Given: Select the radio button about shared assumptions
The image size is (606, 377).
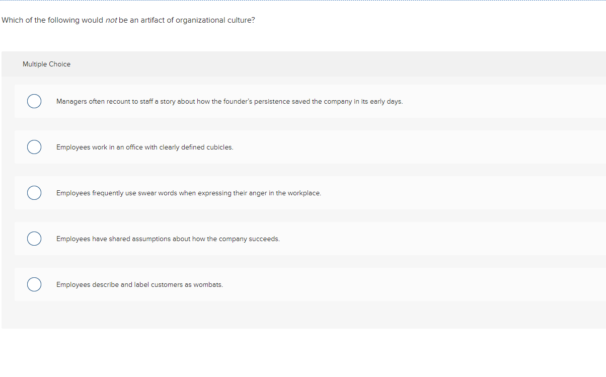Looking at the screenshot, I should point(34,239).
